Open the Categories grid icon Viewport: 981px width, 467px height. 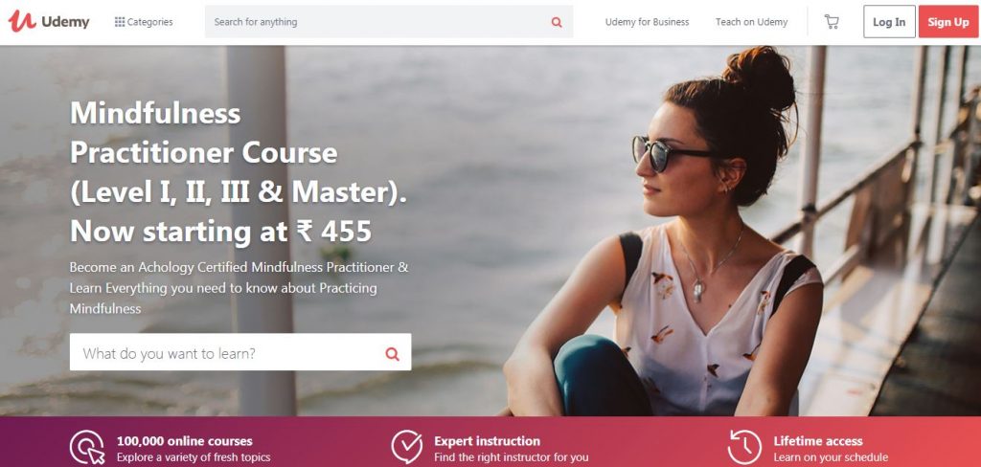click(x=120, y=22)
